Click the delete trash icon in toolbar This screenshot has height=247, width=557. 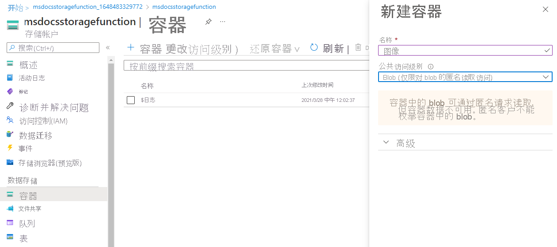(358, 48)
